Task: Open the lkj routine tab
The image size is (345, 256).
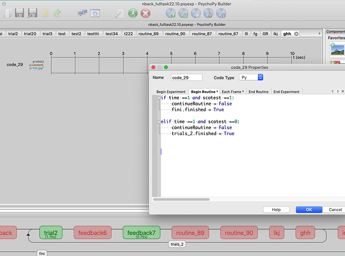Action: [275, 34]
